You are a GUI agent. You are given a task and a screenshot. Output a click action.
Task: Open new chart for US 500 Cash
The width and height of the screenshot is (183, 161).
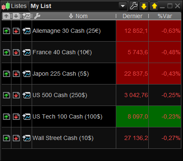tap(27, 95)
